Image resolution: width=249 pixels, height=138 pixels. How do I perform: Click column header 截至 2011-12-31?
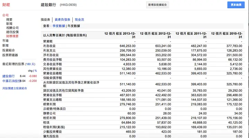[191, 35]
